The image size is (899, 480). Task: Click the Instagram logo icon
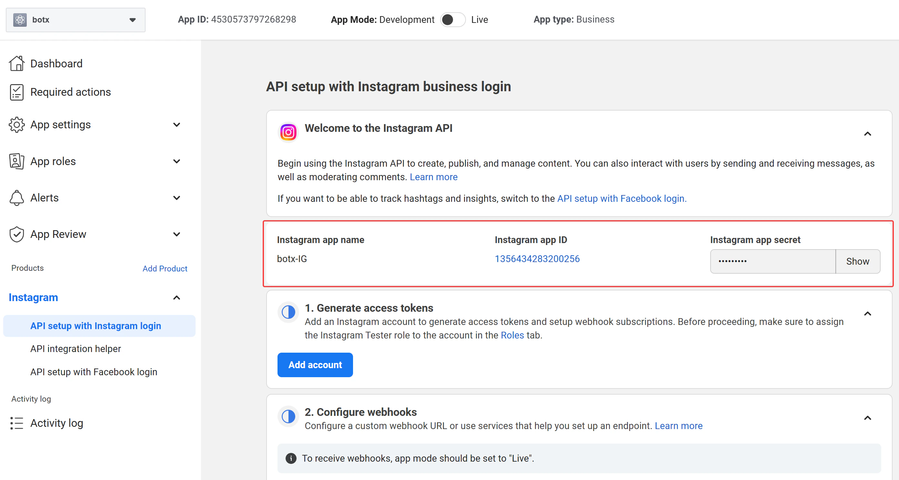click(x=288, y=132)
